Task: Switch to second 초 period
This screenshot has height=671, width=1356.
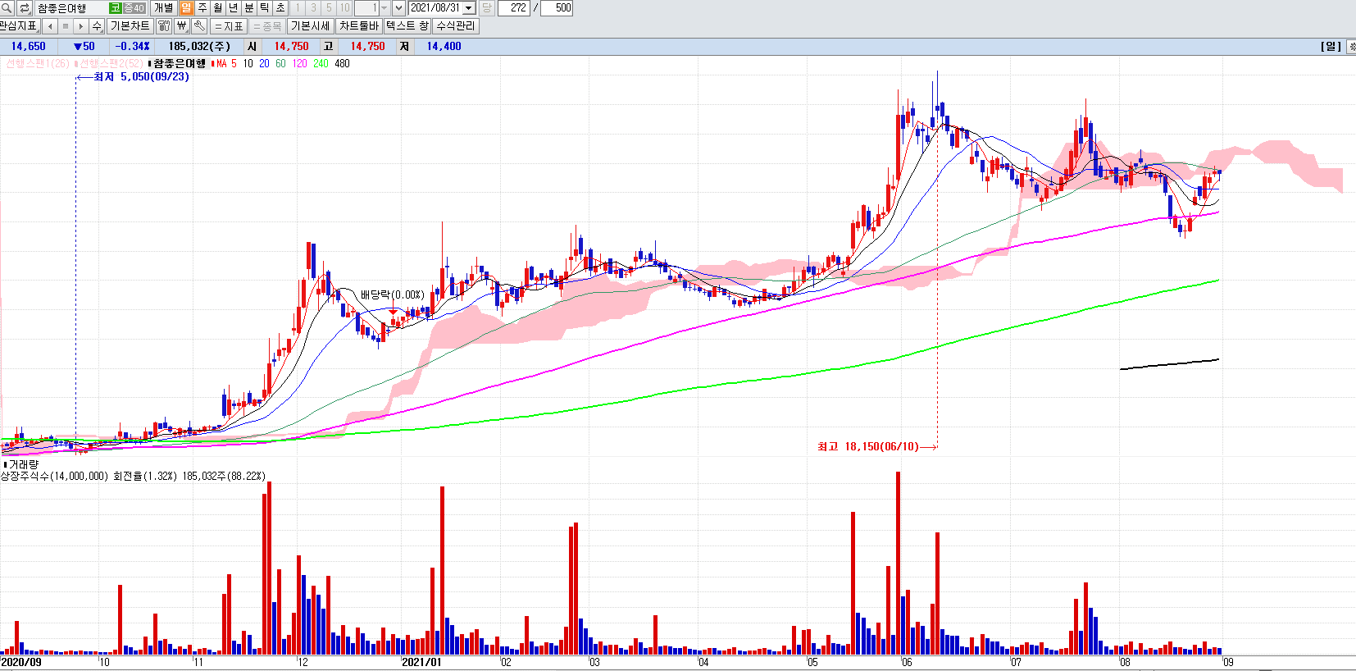Action: [x=280, y=7]
